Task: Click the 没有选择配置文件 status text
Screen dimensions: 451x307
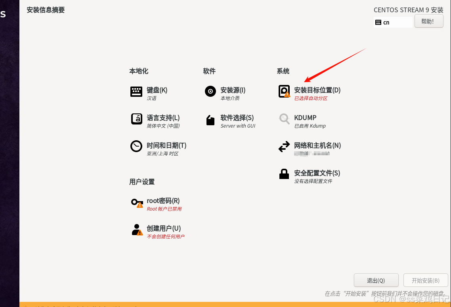Action: (313, 181)
